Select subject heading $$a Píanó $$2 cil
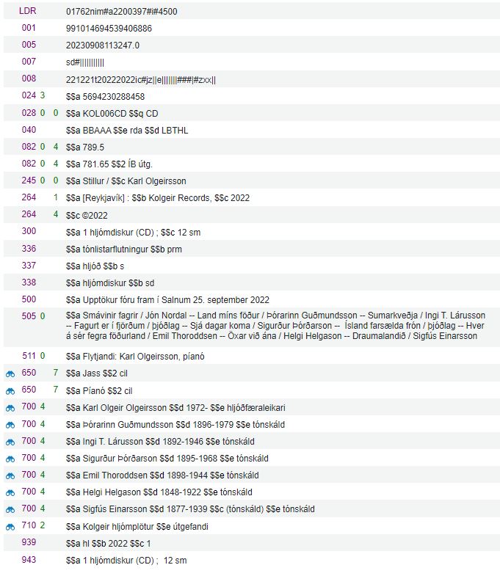 click(99, 391)
